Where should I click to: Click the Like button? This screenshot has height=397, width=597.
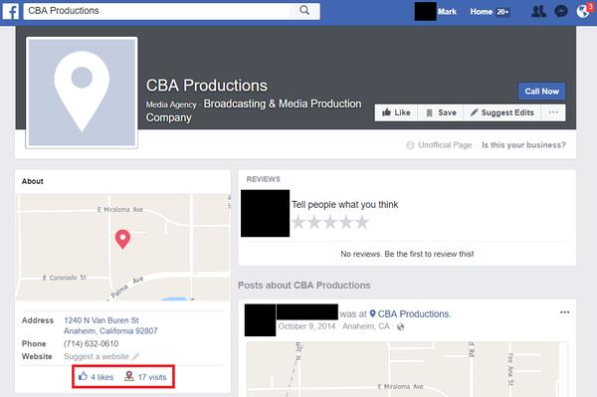pyautogui.click(x=396, y=112)
